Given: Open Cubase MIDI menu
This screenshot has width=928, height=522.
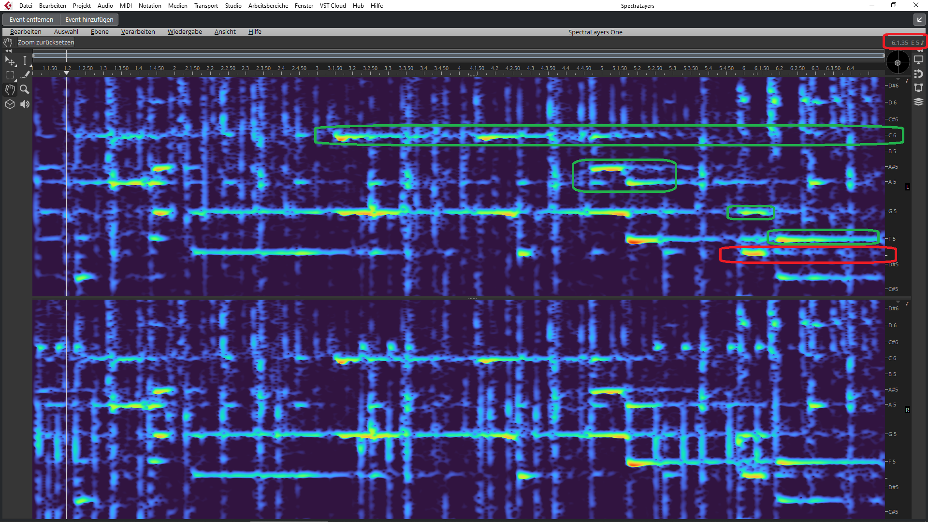Looking at the screenshot, I should [x=126, y=6].
